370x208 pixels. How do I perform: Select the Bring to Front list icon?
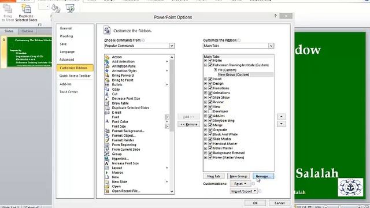point(107,80)
